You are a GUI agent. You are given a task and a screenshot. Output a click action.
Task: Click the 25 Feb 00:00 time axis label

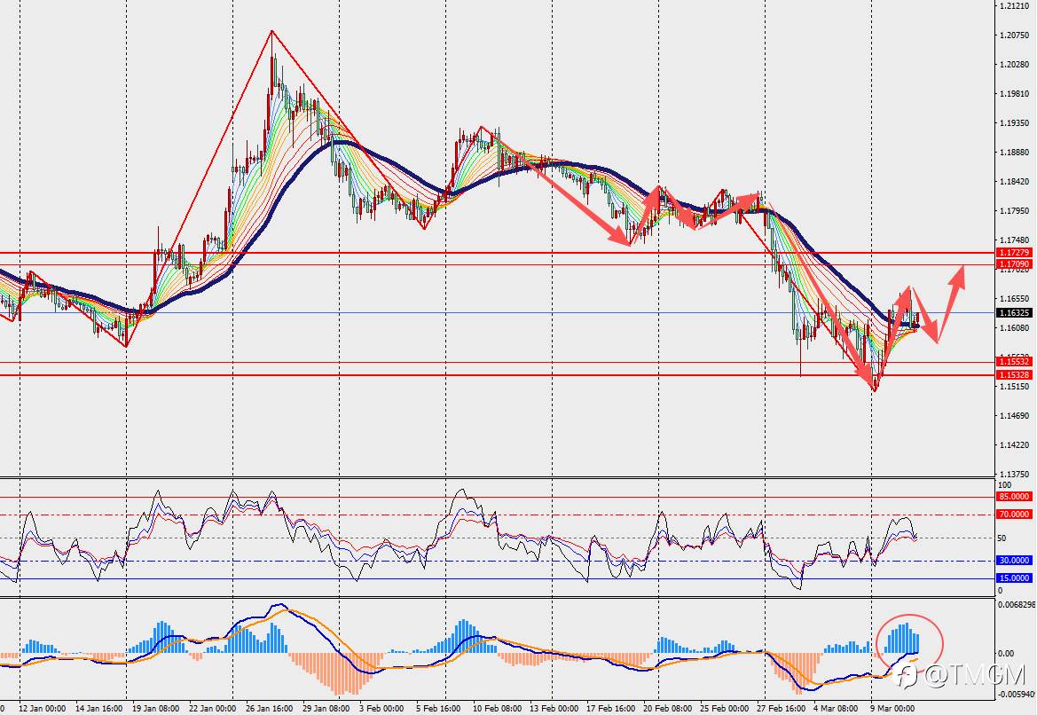coord(724,709)
